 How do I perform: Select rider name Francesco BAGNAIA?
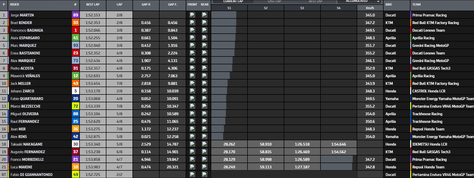27,30
